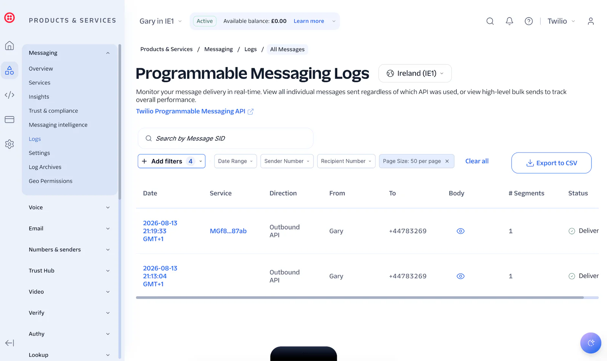The height and width of the screenshot is (361, 607).
Task: Open the Add filters dropdown
Action: 171,161
